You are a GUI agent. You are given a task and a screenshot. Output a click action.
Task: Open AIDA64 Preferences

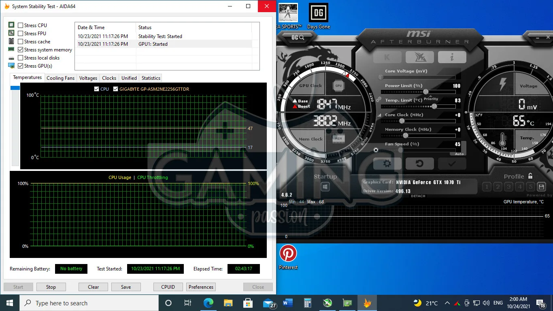coord(201,287)
